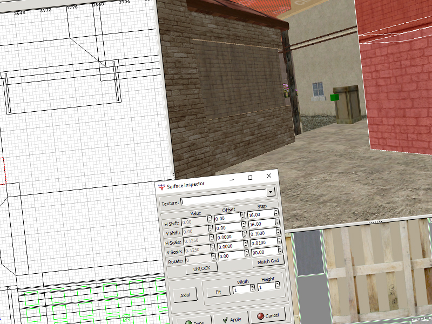Click the Match Grid button

point(267,262)
